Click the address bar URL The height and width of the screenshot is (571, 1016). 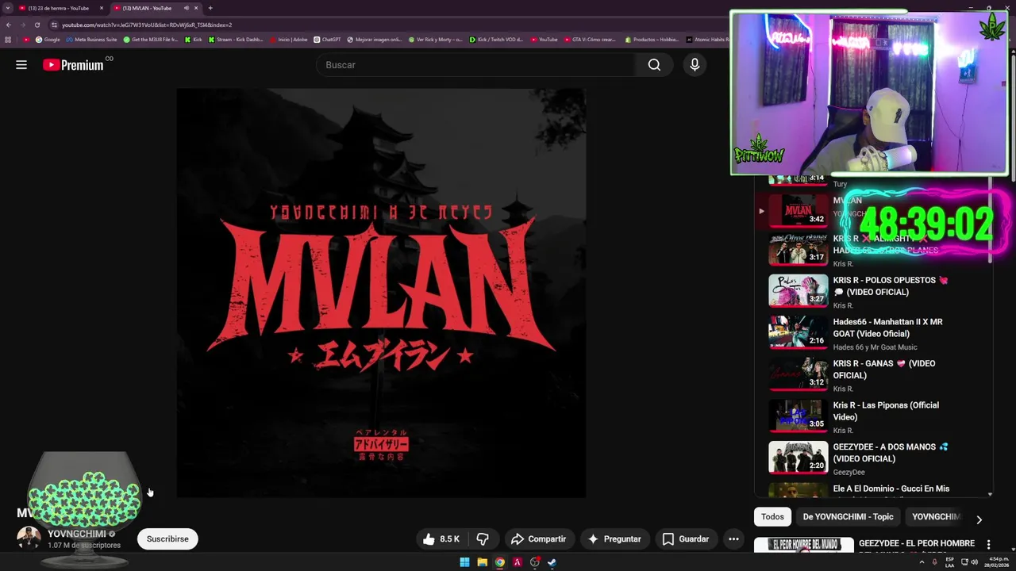coord(147,25)
